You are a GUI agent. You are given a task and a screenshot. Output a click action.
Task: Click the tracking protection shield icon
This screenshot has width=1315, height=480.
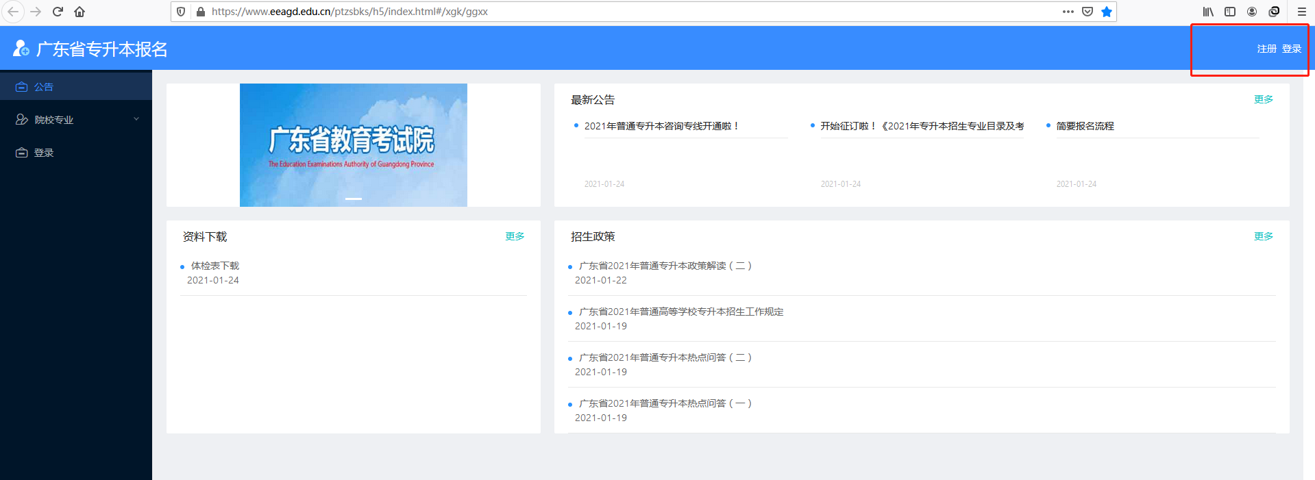181,12
